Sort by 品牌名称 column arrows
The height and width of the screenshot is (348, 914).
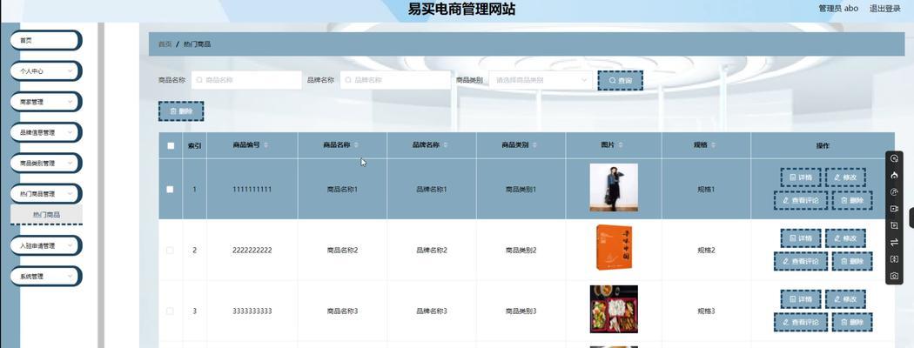[446, 145]
